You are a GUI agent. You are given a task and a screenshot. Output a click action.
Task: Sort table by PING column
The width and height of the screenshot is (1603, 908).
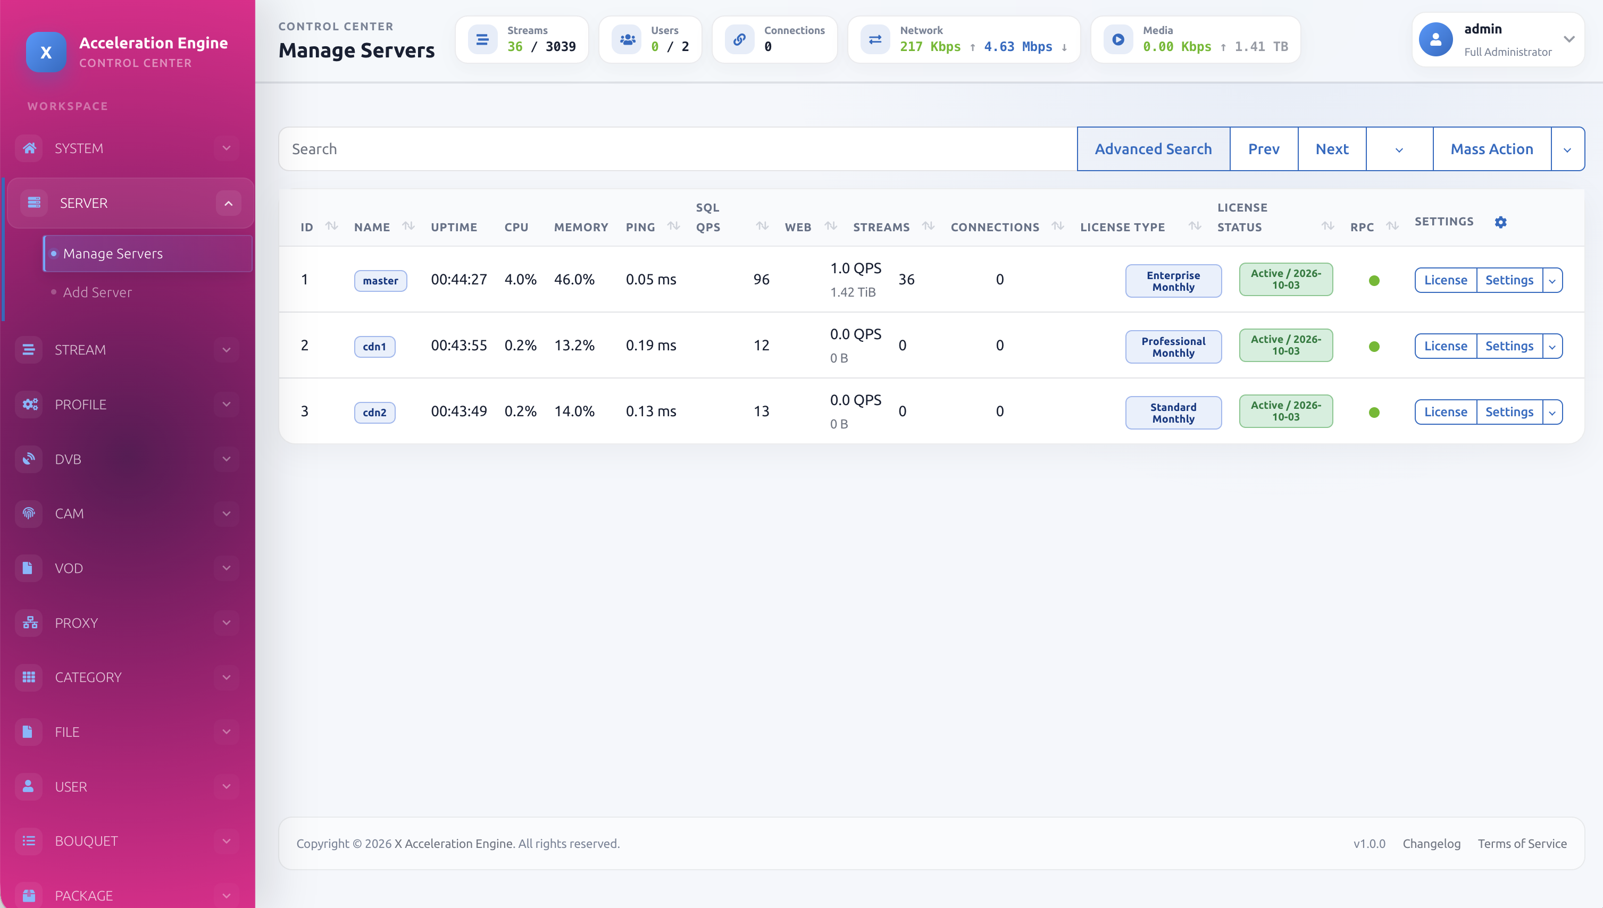(674, 226)
